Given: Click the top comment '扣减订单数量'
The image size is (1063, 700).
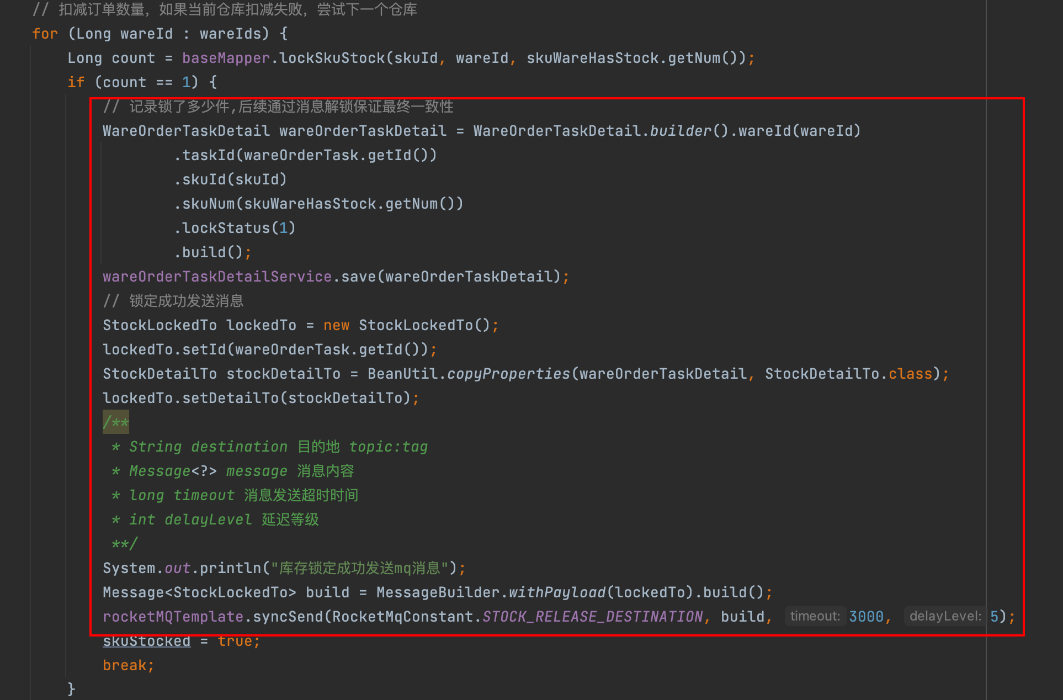Looking at the screenshot, I should point(102,9).
